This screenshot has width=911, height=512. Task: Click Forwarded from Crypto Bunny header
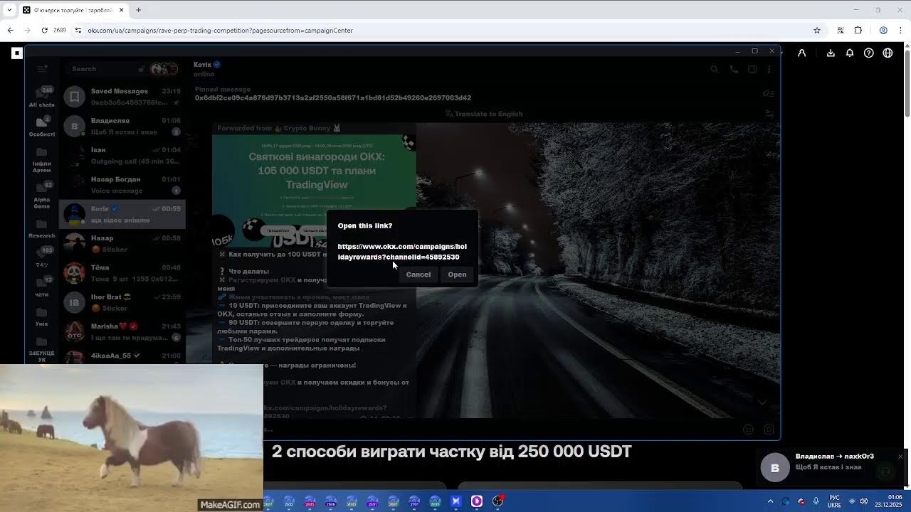coord(279,128)
